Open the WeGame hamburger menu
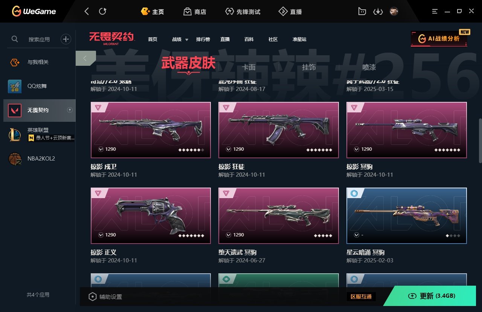 pyautogui.click(x=435, y=11)
